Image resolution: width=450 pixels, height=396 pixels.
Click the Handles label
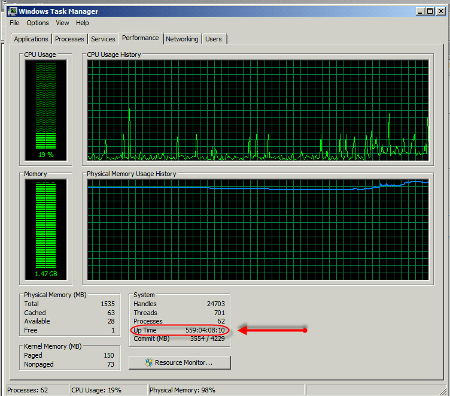[x=145, y=304]
